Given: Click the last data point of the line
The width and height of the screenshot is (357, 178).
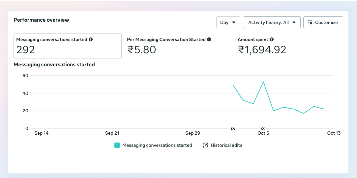Looking at the screenshot, I should click(324, 109).
